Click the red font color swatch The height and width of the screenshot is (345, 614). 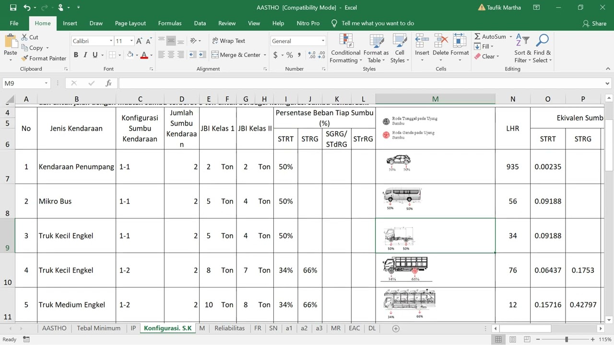[144, 55]
